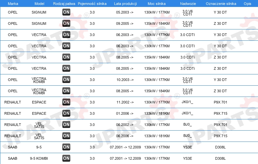Click 'P9X 715' engine code in Vel Satis row

[220, 136]
